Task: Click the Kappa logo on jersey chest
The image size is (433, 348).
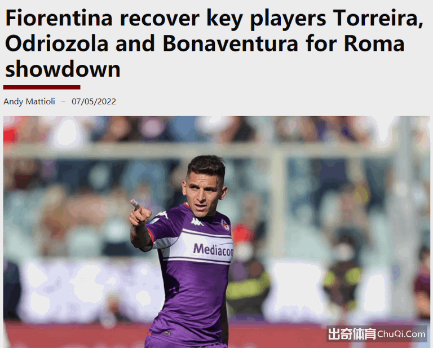Action: coord(197,222)
